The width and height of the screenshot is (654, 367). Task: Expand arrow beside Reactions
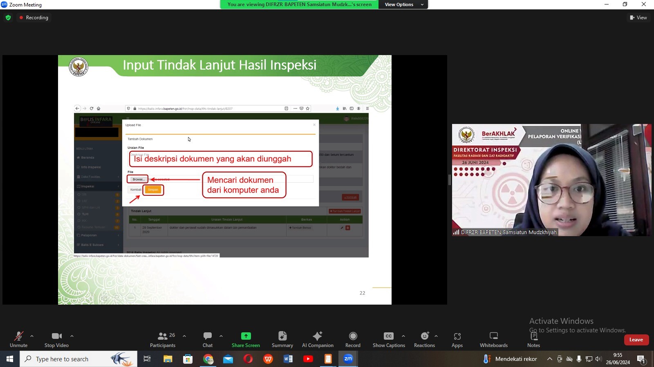click(x=436, y=336)
